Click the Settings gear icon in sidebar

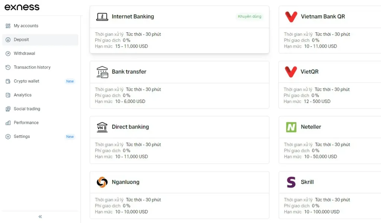(8, 136)
